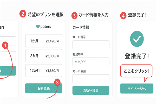Click the green checkmark circle icon
156x104 pixels.
pyautogui.click(x=137, y=39)
